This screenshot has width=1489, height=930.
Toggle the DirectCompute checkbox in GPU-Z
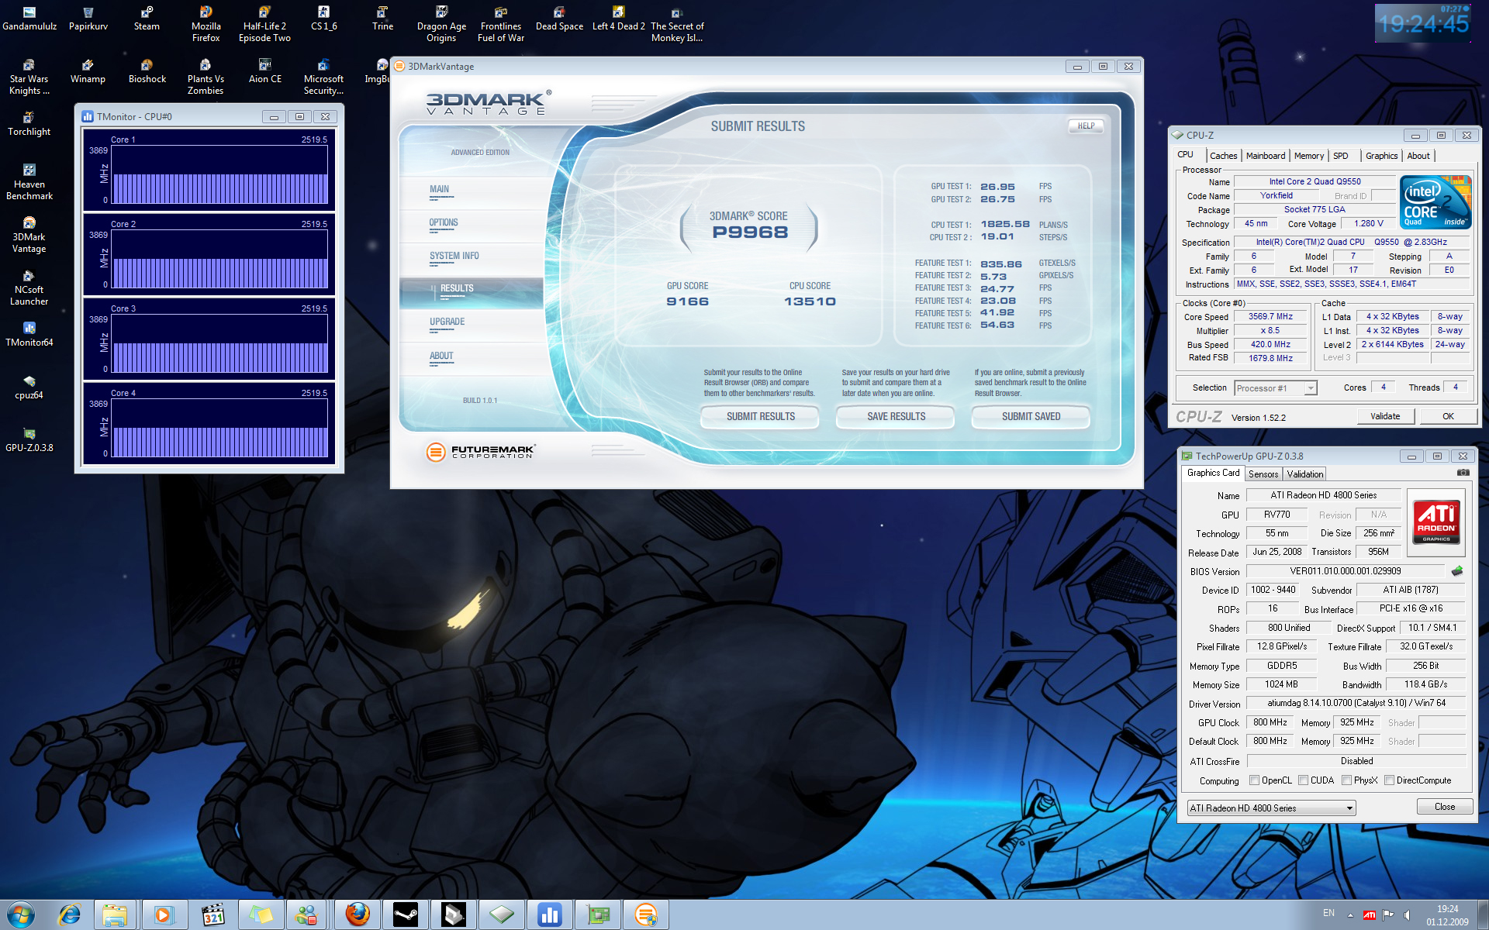(1390, 780)
